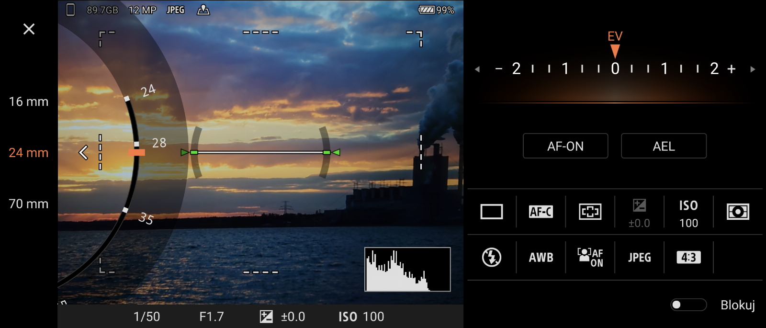Open AWB white balance setting
766x328 pixels.
[541, 258]
